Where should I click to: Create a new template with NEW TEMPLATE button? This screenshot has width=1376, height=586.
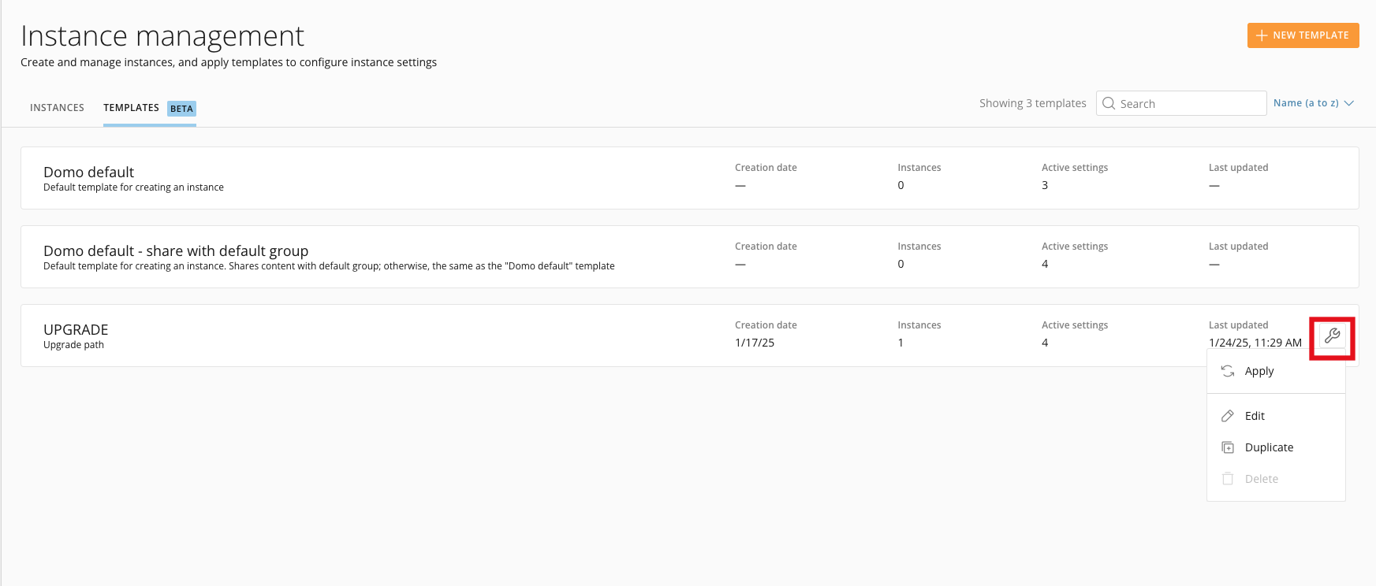click(x=1303, y=35)
